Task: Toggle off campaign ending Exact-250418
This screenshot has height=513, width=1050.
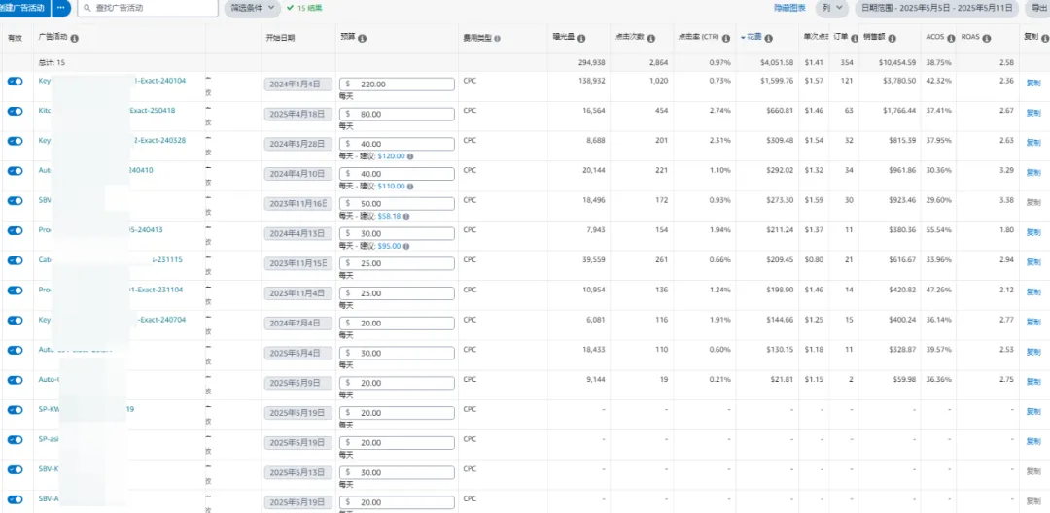Action: coord(16,111)
